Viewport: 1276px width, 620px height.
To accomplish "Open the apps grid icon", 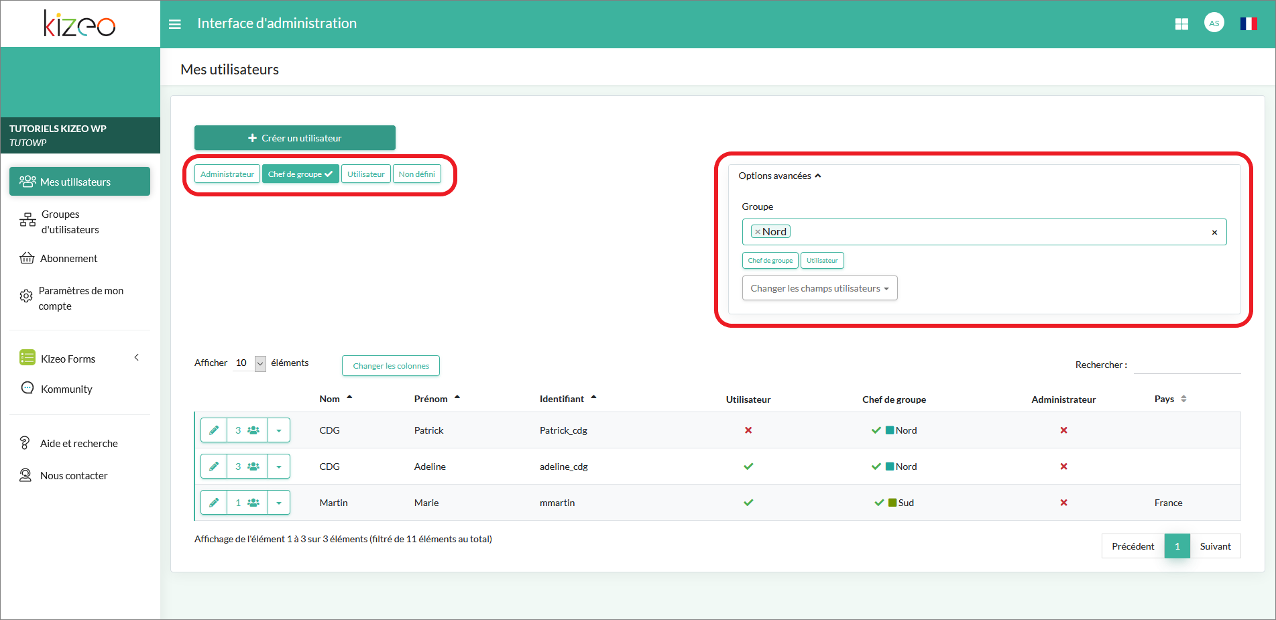I will [x=1181, y=24].
